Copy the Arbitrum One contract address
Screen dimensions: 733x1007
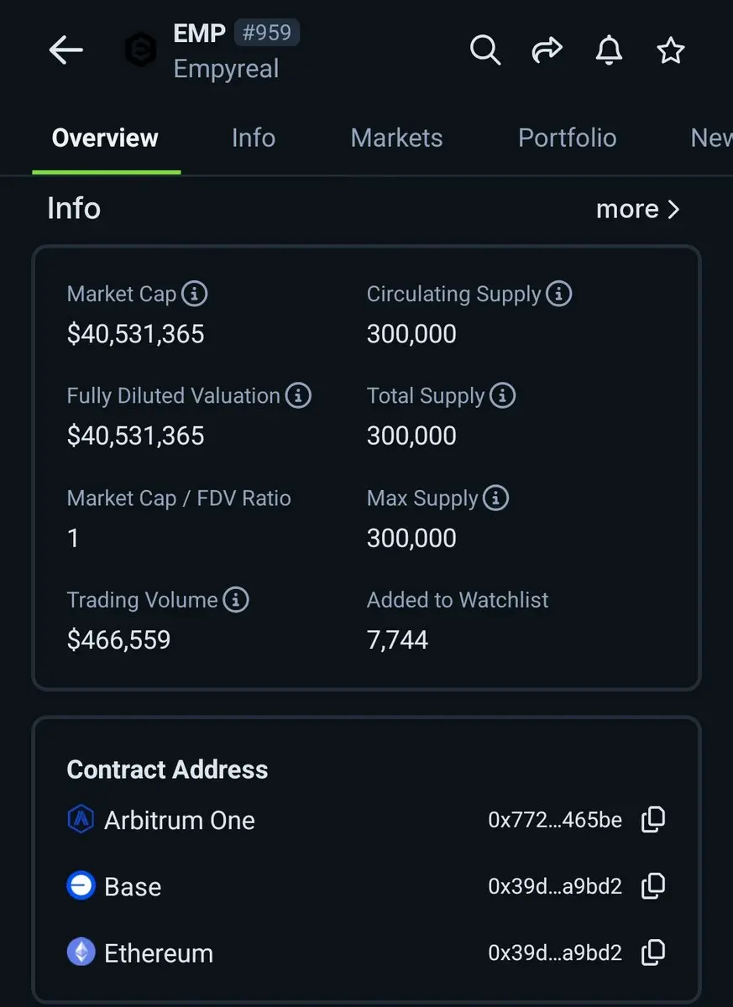tap(653, 820)
